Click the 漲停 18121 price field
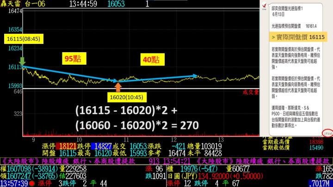 point(62,145)
